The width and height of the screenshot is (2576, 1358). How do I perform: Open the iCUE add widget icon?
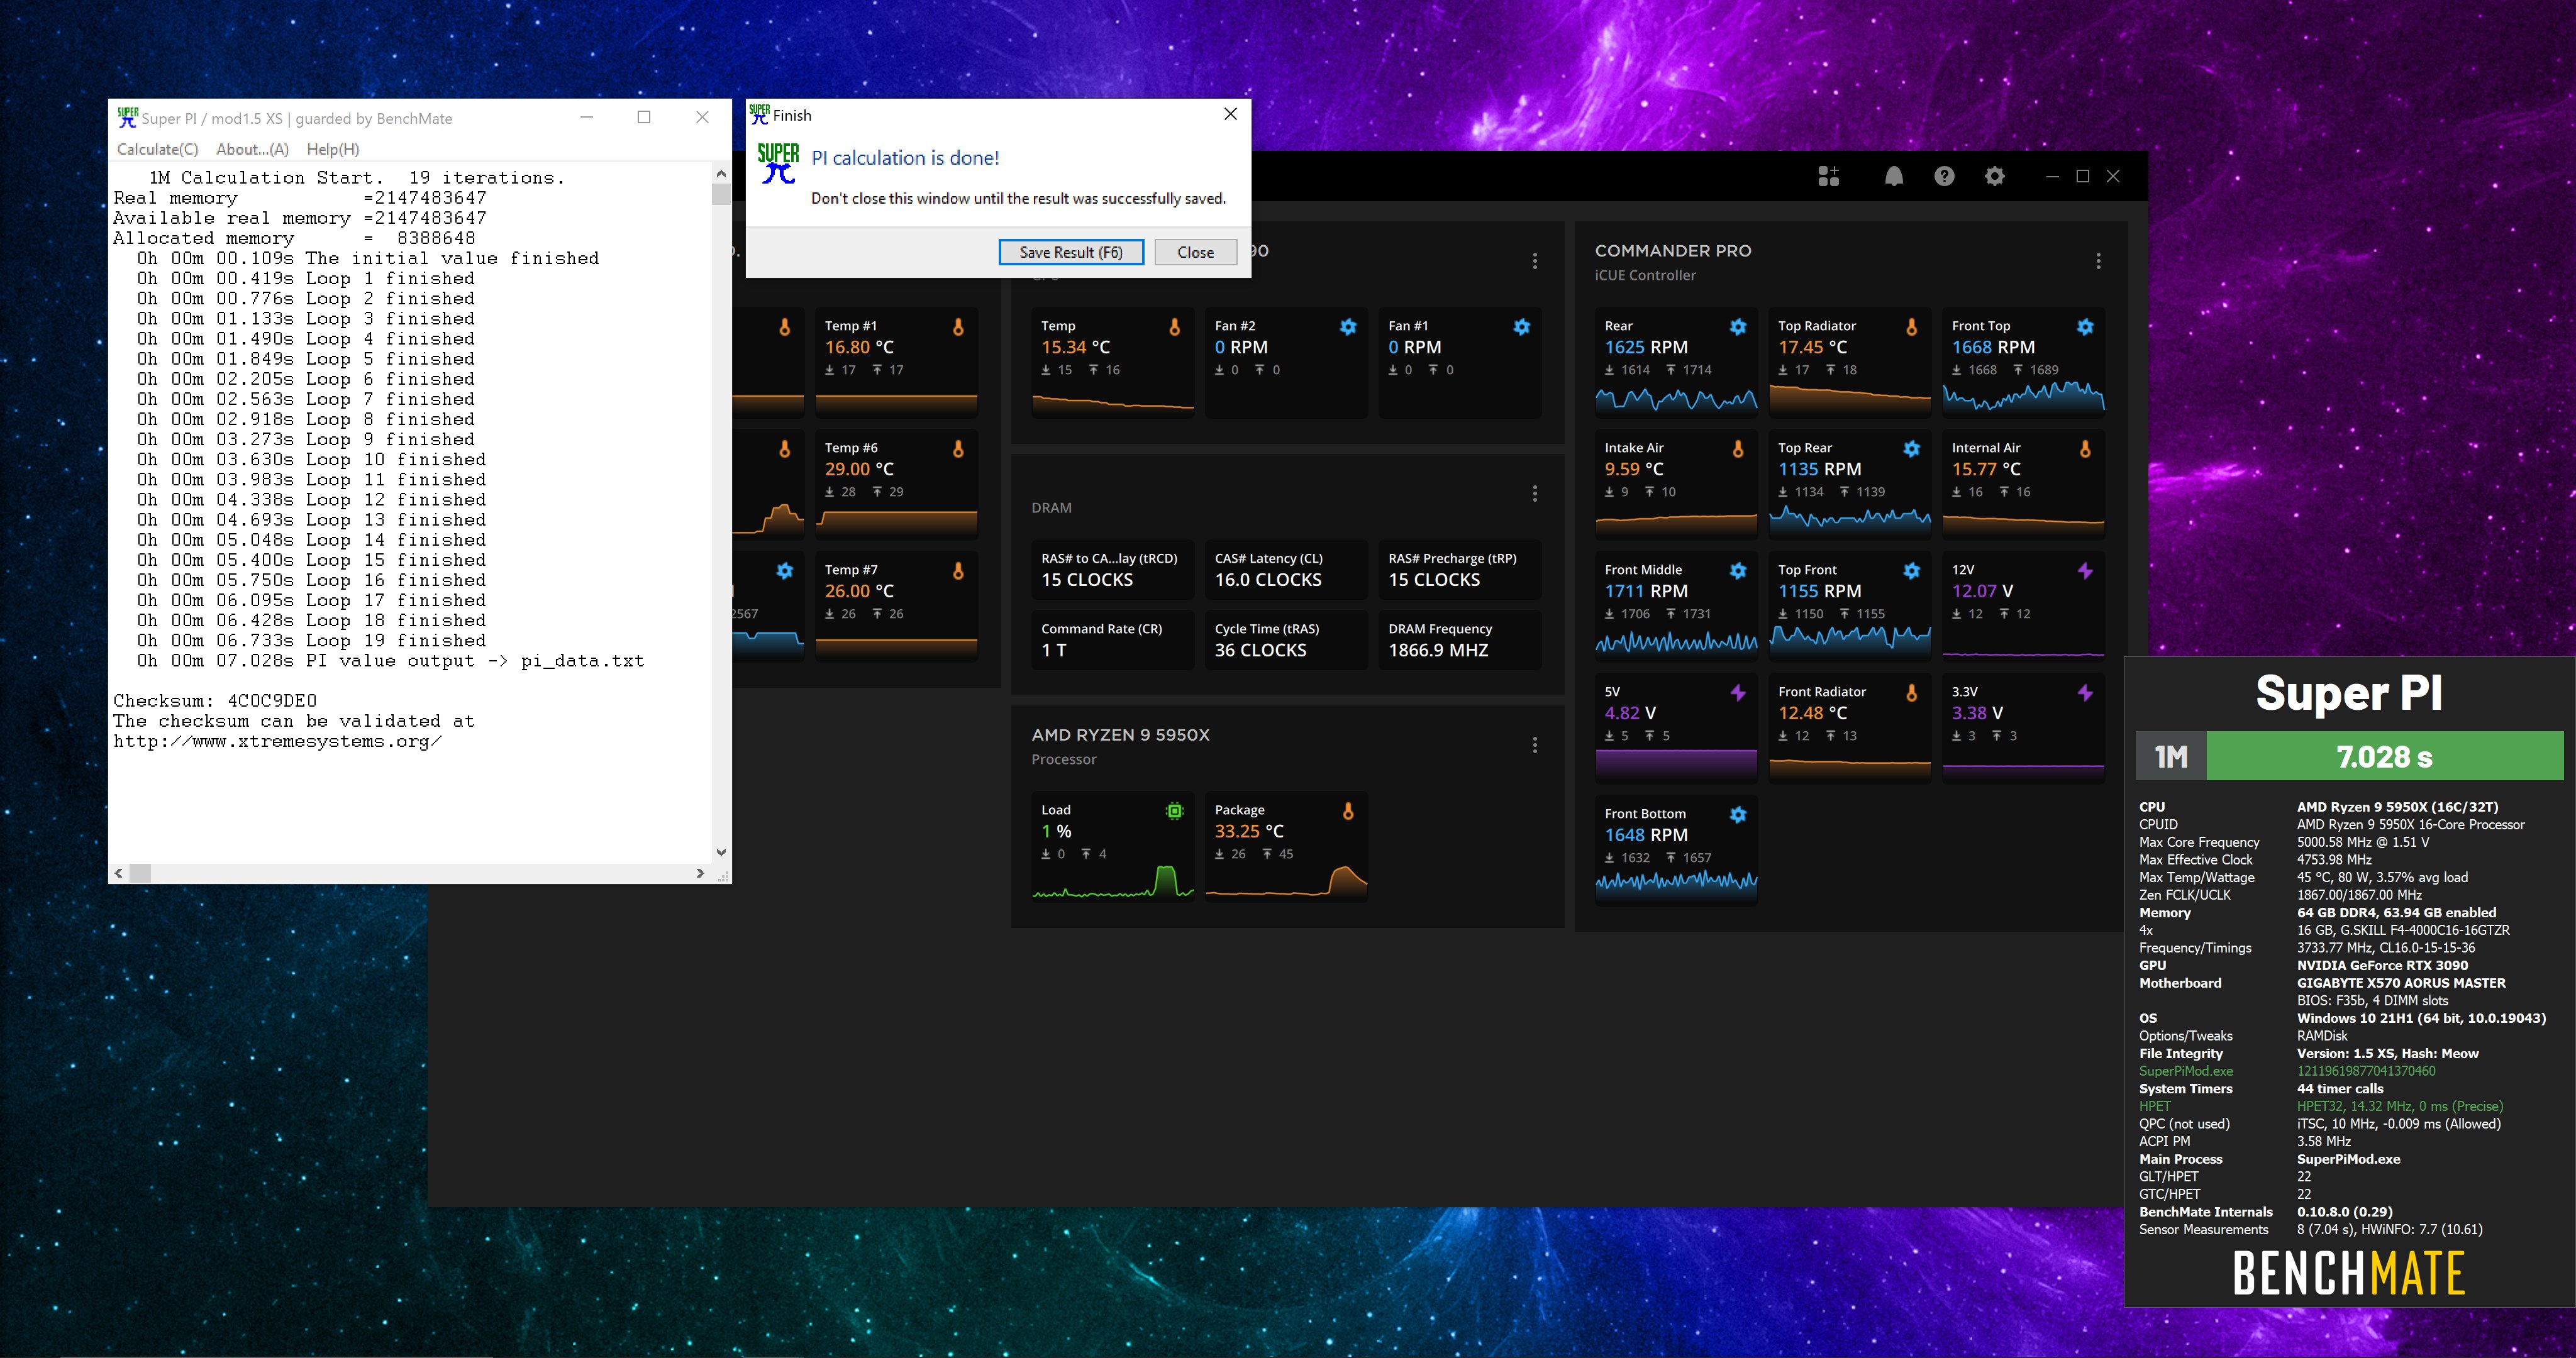point(1828,176)
